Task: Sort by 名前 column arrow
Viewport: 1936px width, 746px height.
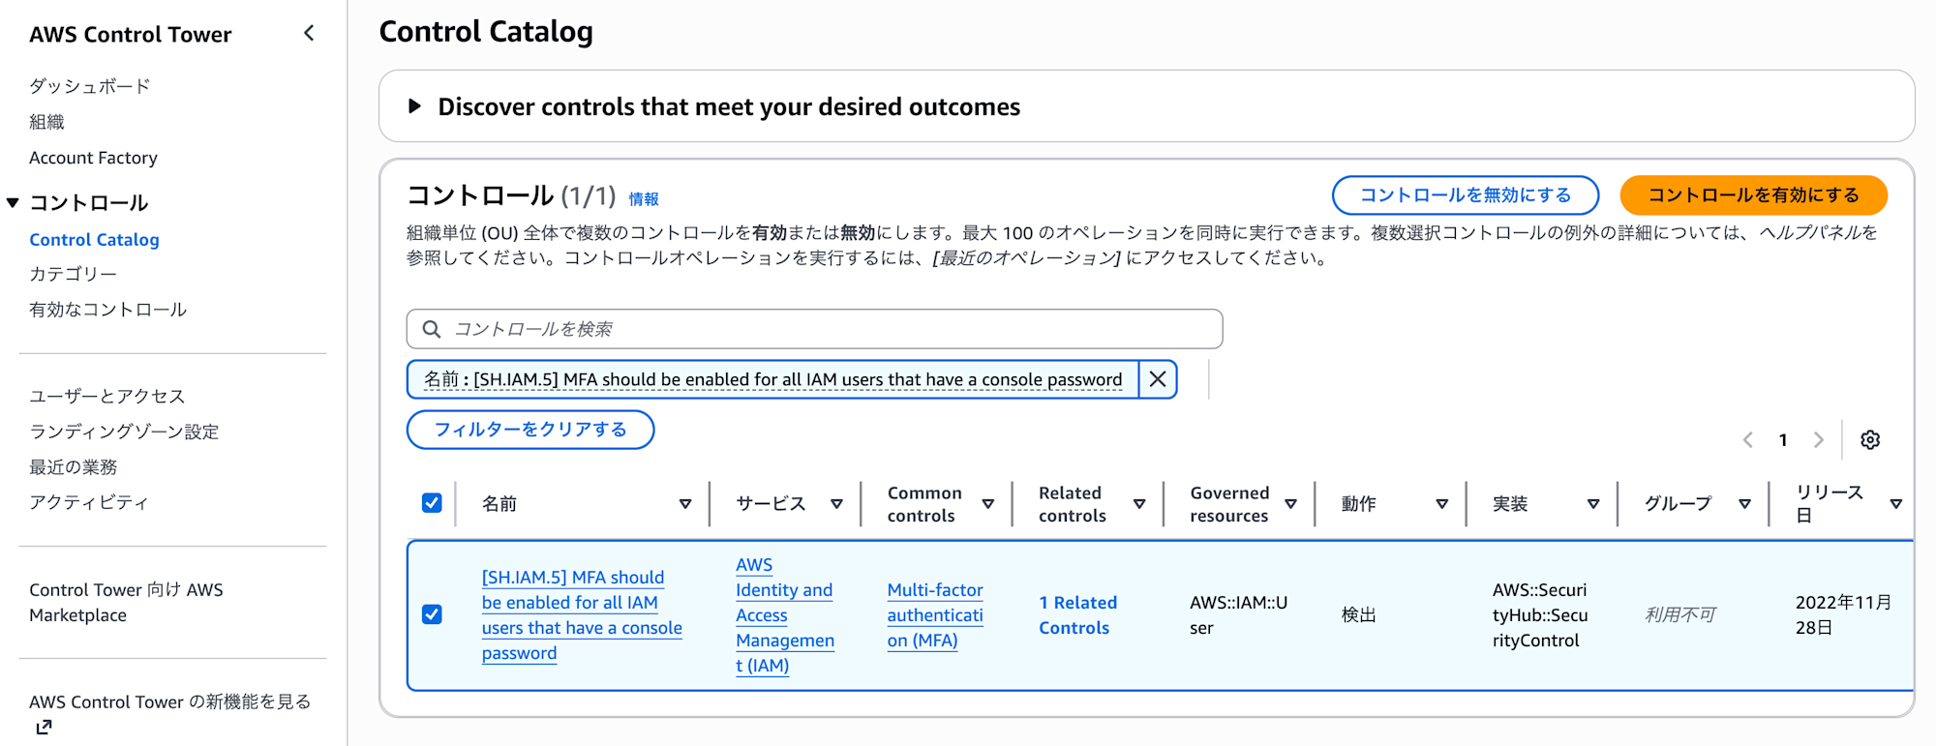Action: tap(685, 504)
